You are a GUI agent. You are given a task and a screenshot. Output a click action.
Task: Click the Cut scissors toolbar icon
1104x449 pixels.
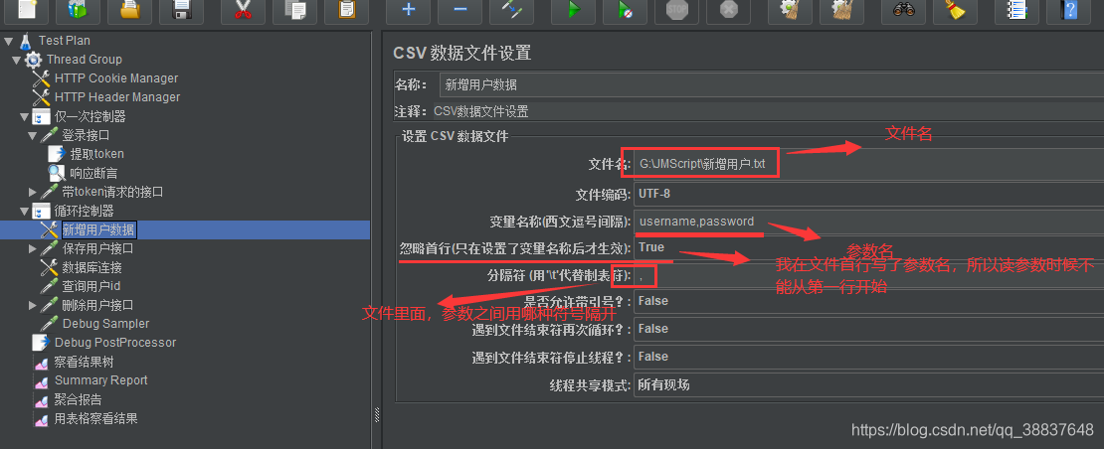[243, 10]
